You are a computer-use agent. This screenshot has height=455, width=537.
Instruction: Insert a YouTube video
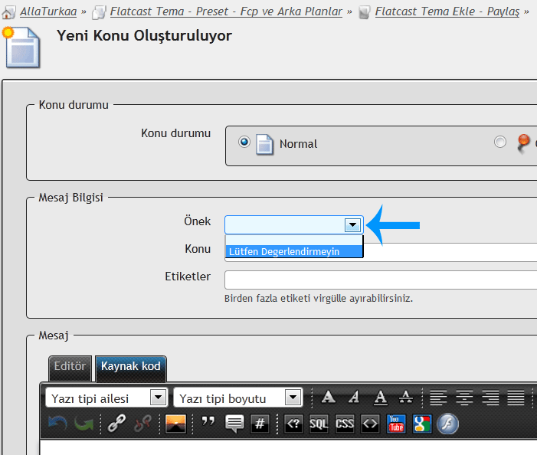tap(396, 424)
